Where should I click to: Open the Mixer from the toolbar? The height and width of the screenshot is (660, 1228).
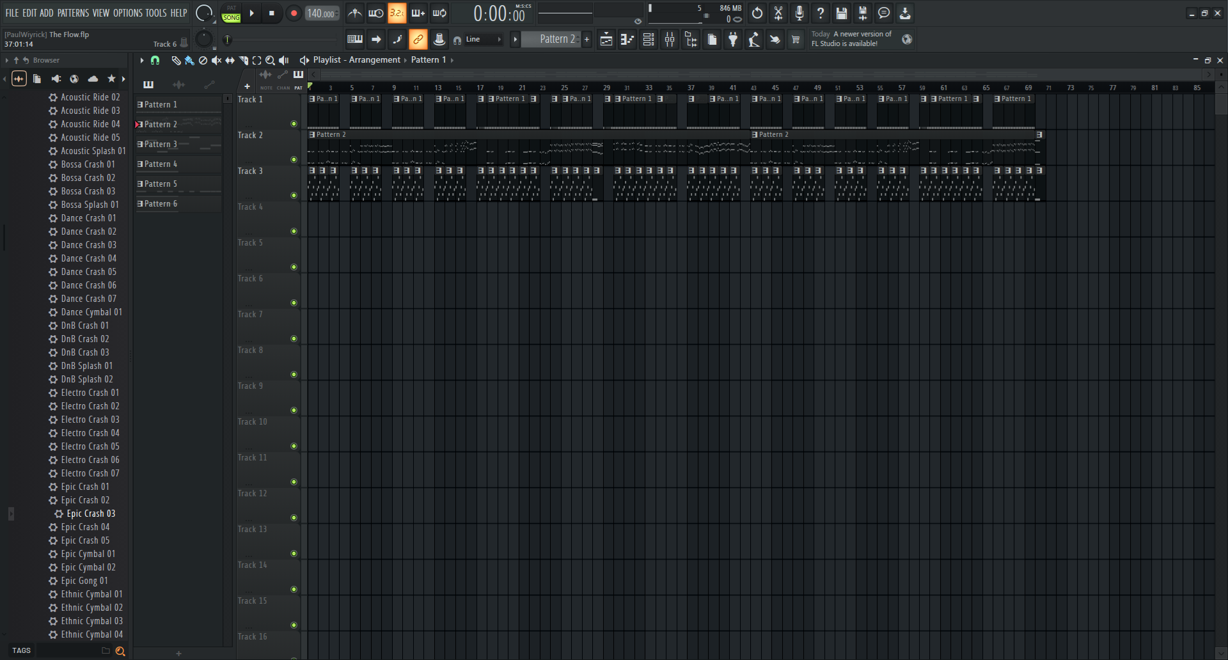670,40
